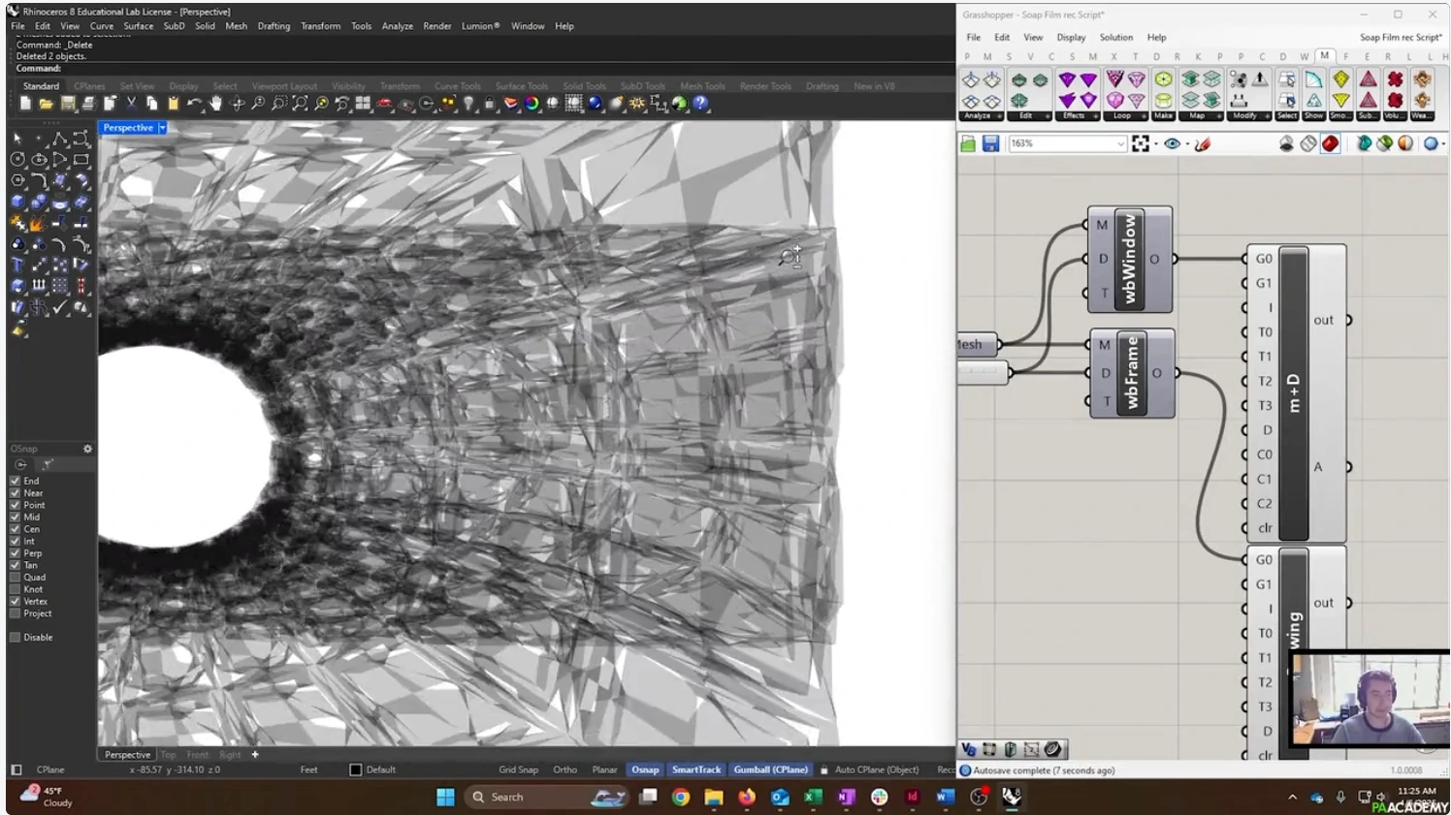Select the red shaded preview mode icon

tap(1330, 143)
